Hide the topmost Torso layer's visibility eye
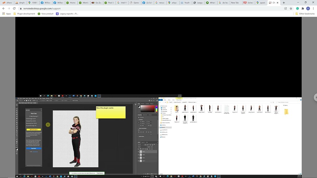 point(138,151)
